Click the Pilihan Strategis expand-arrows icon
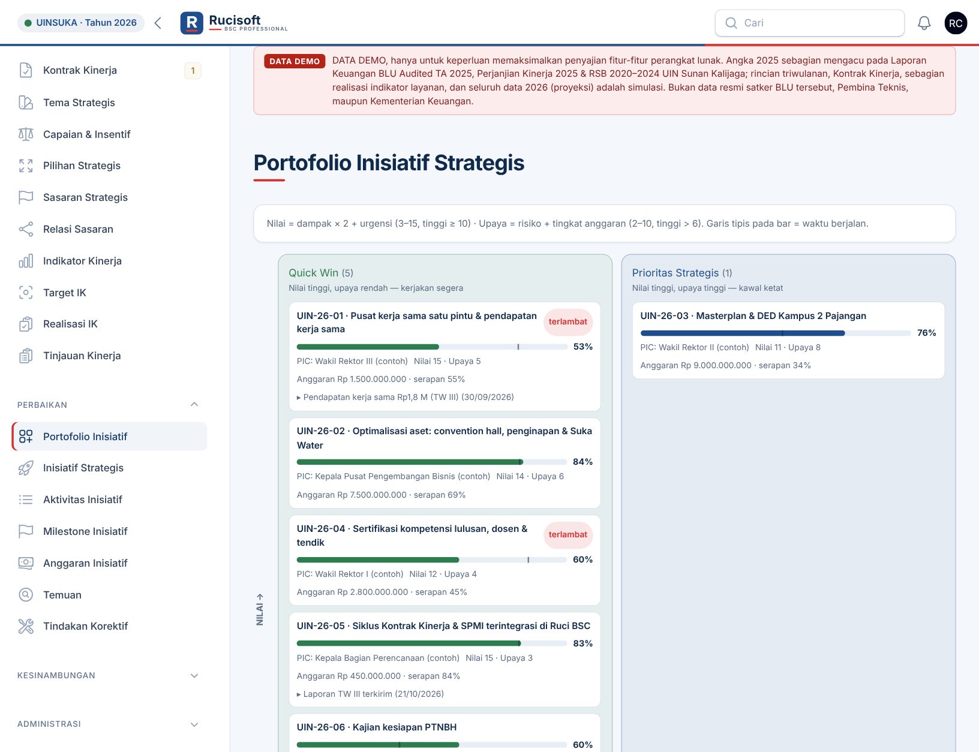The height and width of the screenshot is (752, 979). 26,166
